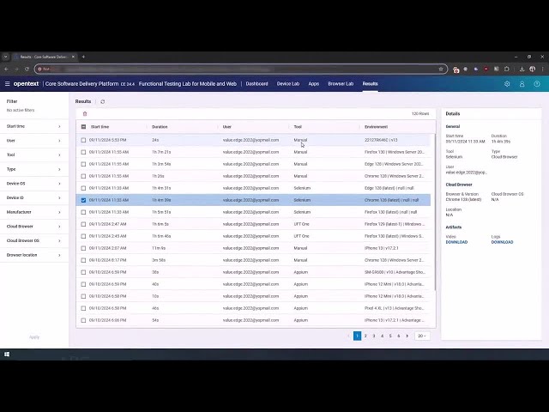
Task: Open the tab search dropdown arrow
Action: click(x=5, y=57)
